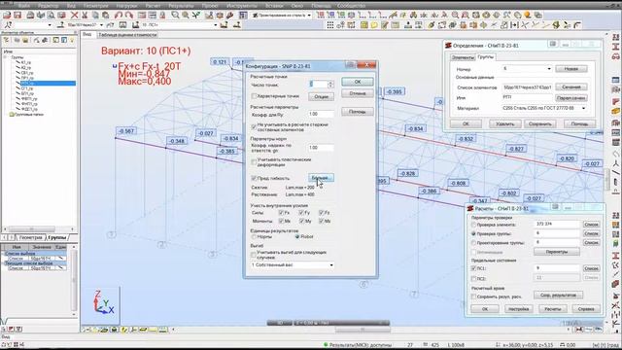
Task: Click 'Новая' button in Определения window
Action: [x=570, y=69]
